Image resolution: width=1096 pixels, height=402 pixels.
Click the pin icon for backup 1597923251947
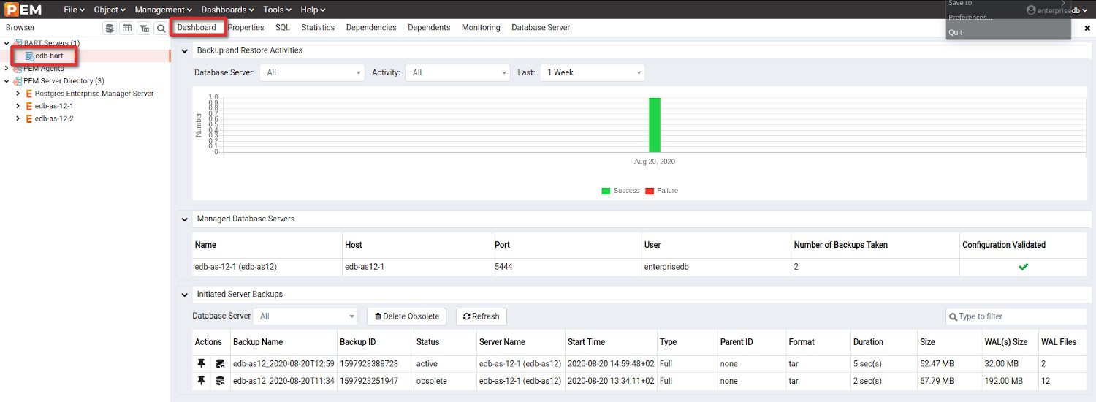[201, 380]
